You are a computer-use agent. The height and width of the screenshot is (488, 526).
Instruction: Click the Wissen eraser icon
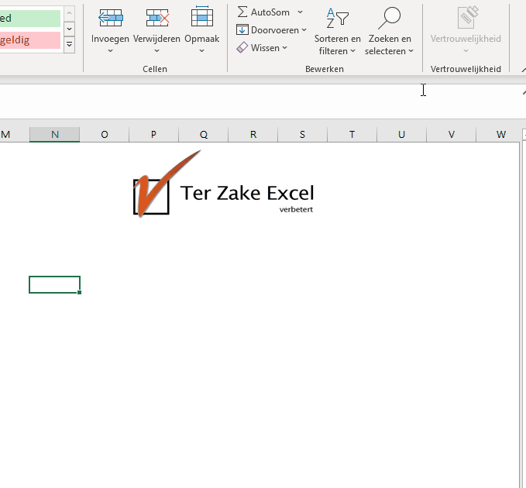242,47
